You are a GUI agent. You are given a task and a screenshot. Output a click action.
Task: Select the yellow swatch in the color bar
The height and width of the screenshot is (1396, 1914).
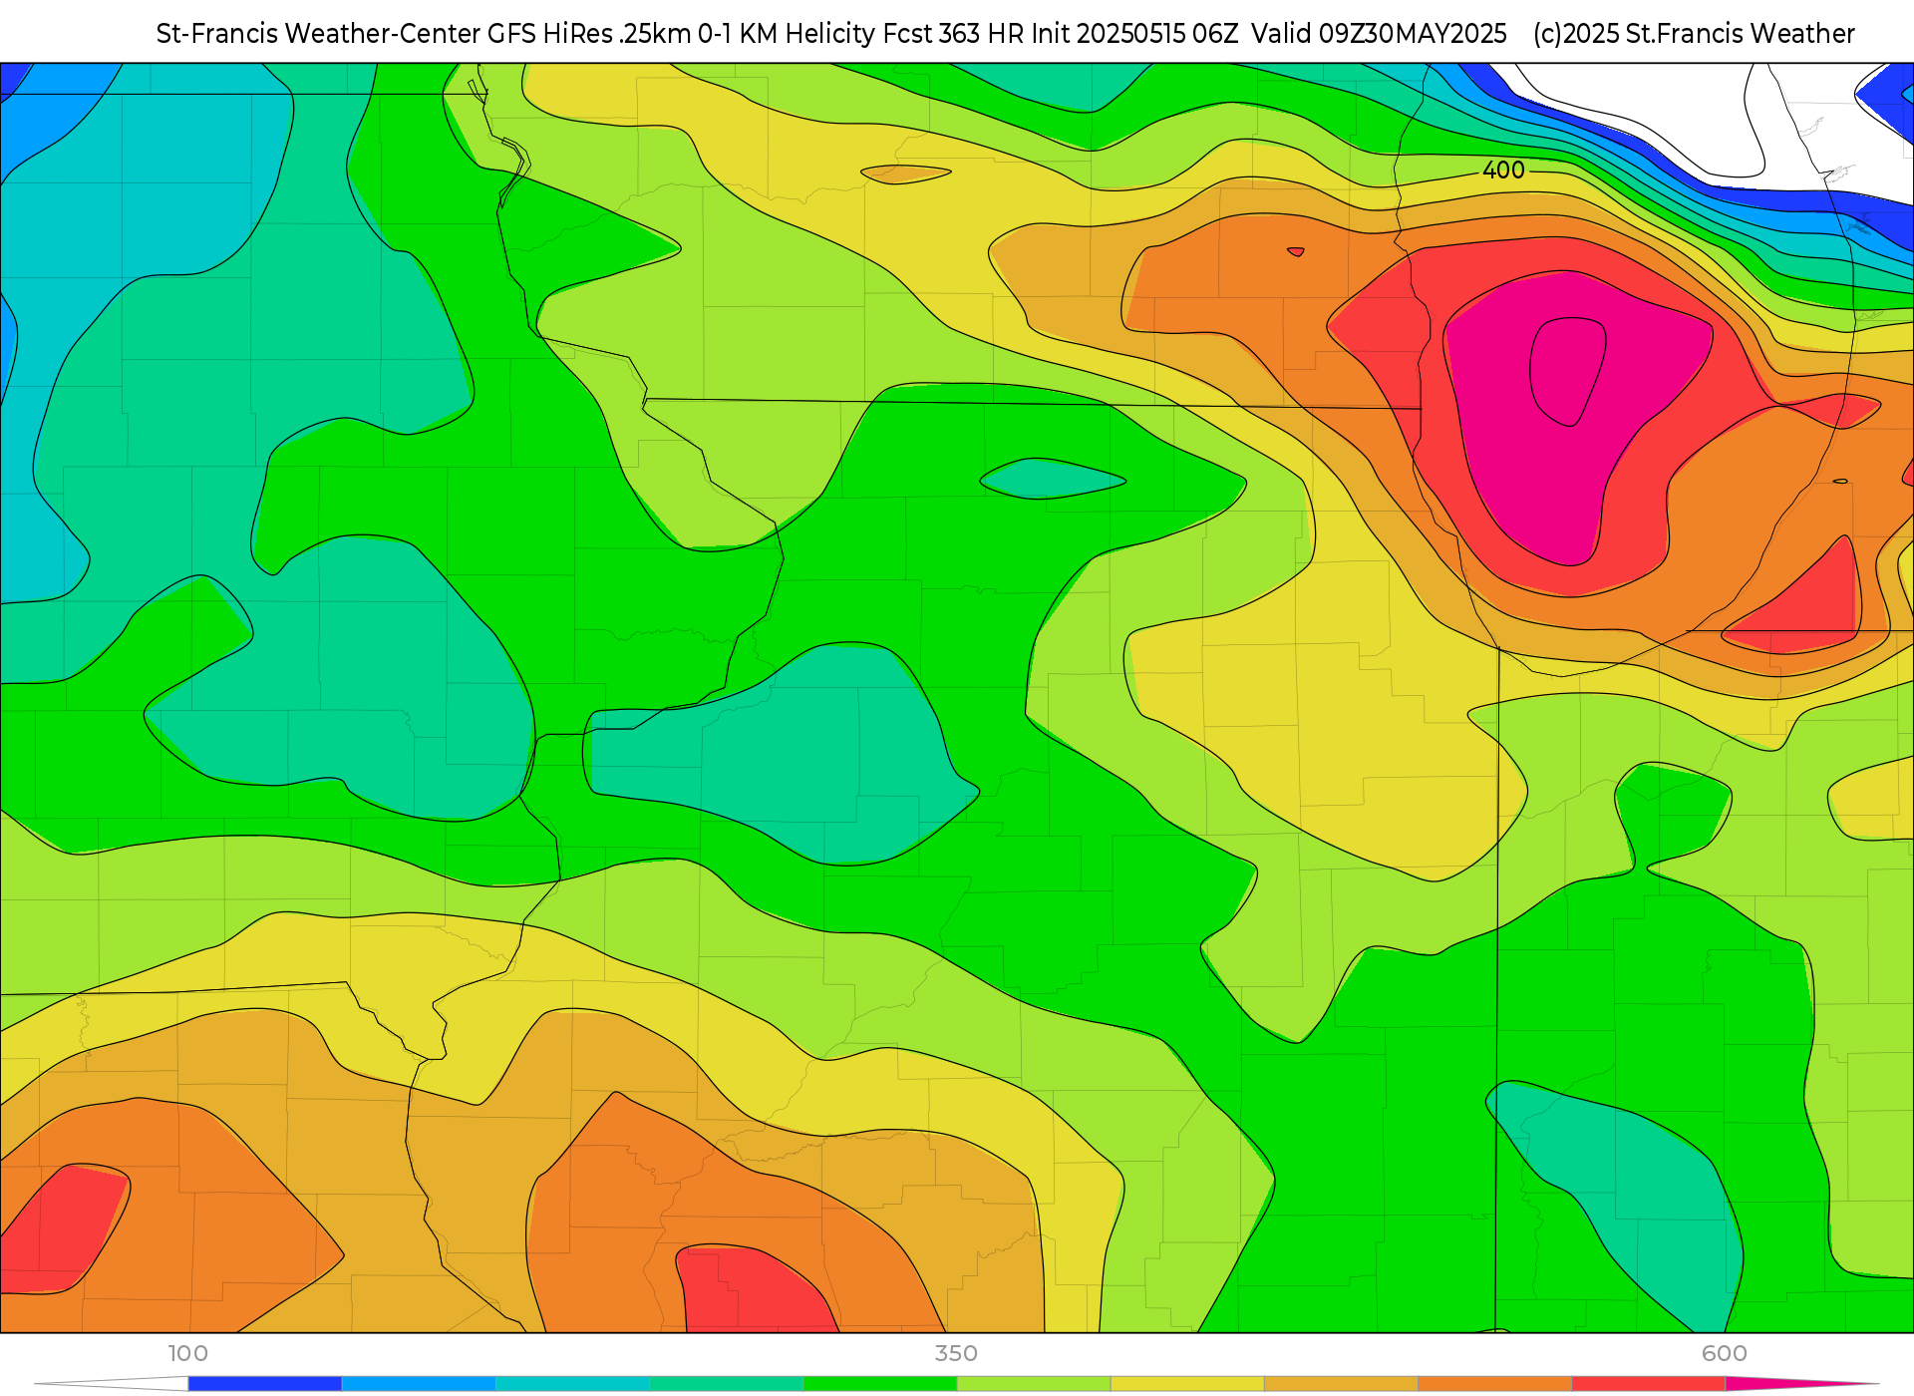coord(1187,1384)
